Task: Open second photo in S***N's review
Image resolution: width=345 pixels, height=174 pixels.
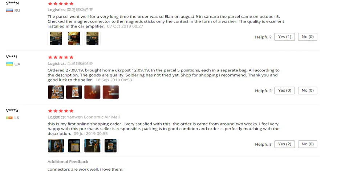Action: point(74,38)
